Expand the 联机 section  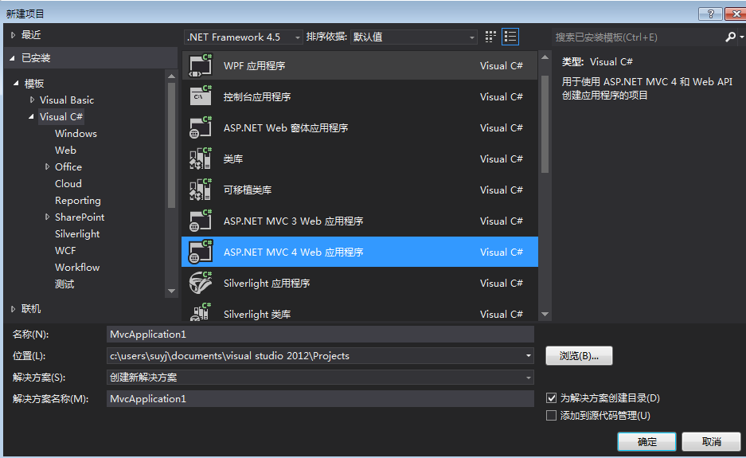pyautogui.click(x=13, y=309)
